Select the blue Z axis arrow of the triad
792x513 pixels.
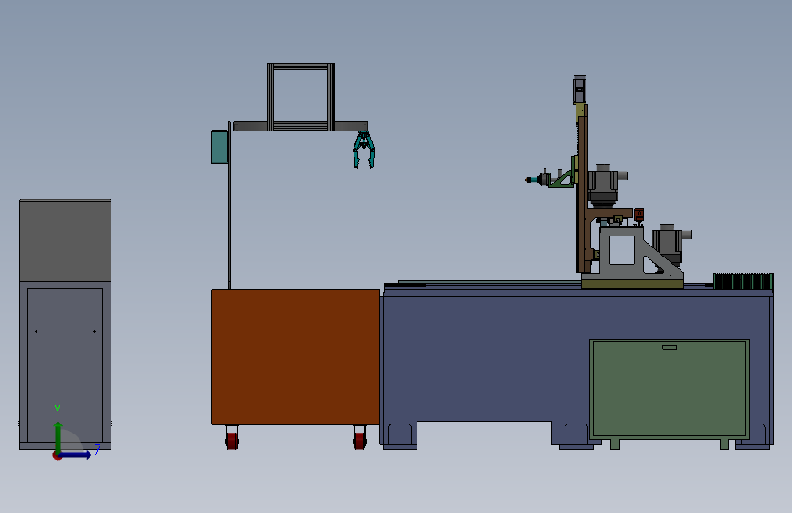pyautogui.click(x=76, y=455)
